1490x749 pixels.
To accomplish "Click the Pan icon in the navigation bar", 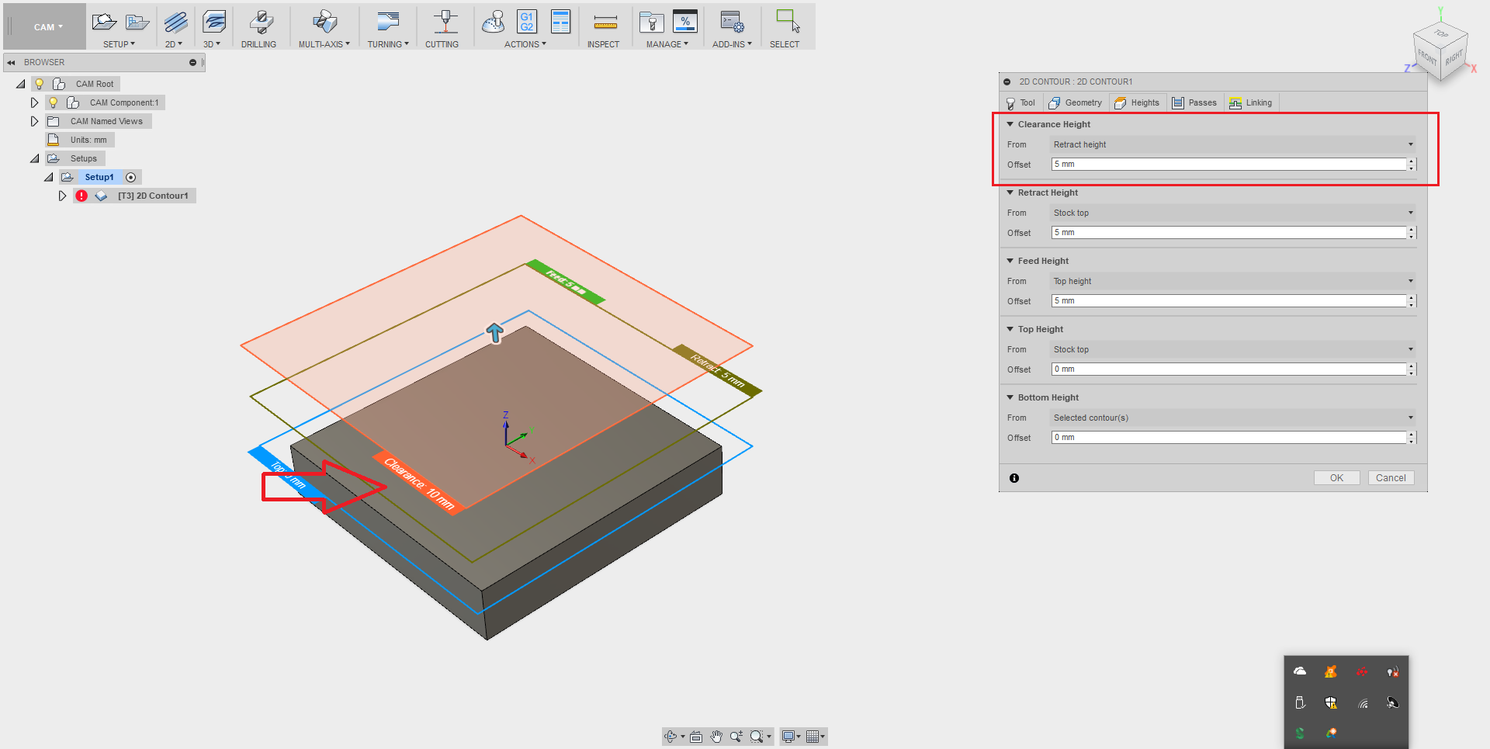I will 716,736.
